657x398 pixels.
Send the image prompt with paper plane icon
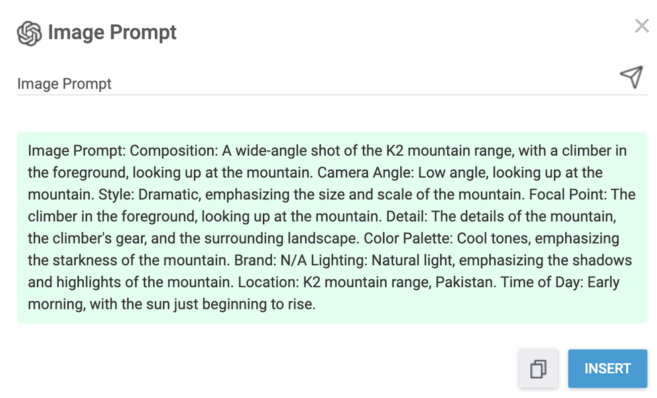(x=631, y=77)
